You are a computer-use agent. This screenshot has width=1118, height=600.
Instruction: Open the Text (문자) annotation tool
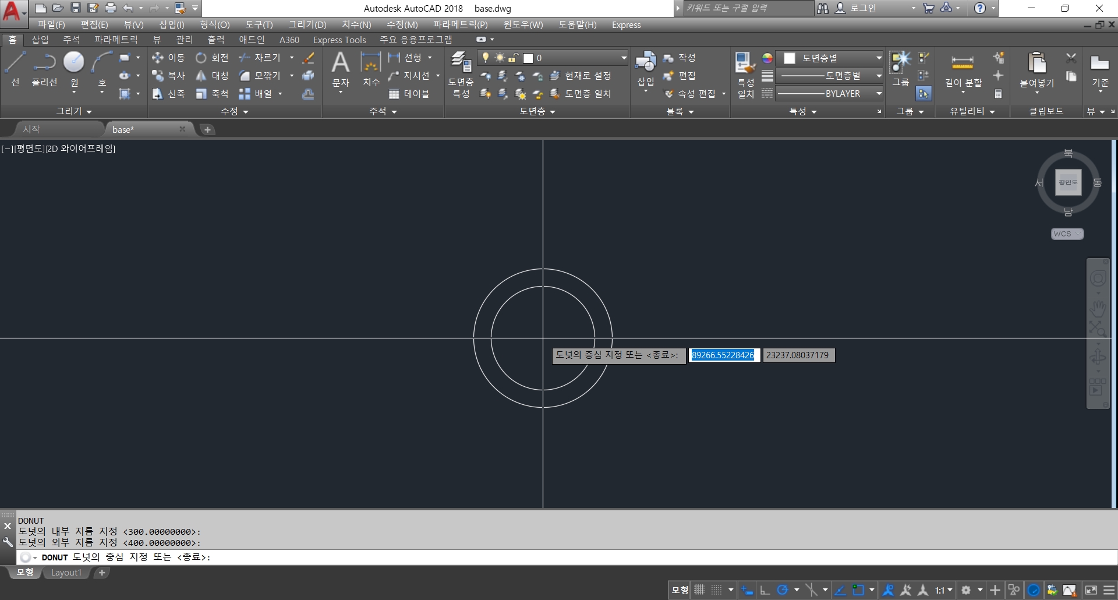click(x=341, y=69)
